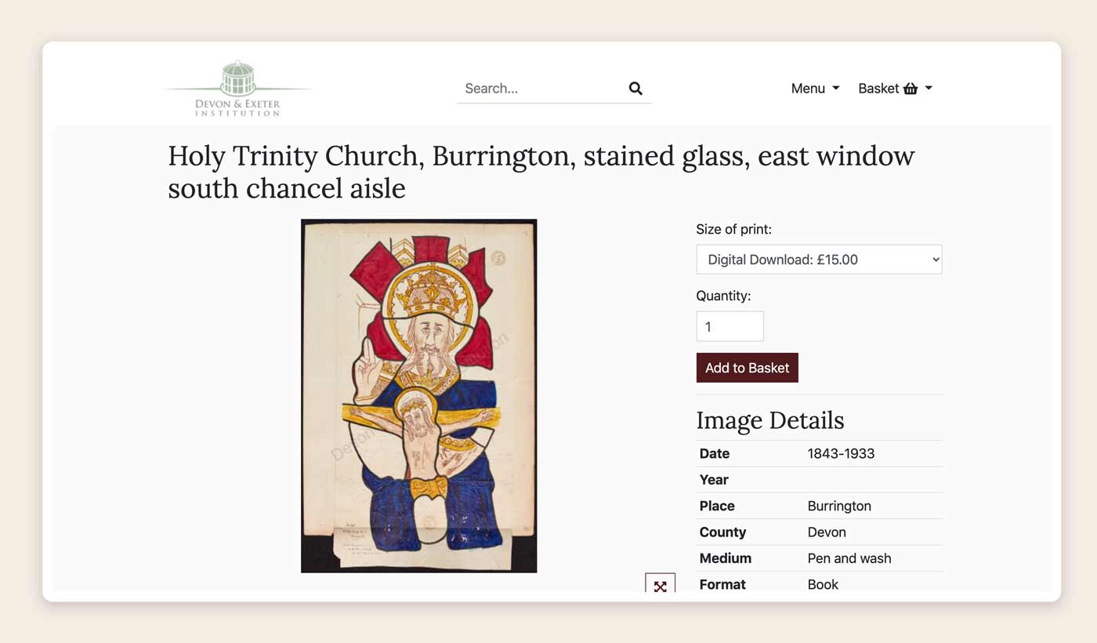This screenshot has width=1097, height=643.
Task: Click the Devon county value
Action: coord(827,532)
